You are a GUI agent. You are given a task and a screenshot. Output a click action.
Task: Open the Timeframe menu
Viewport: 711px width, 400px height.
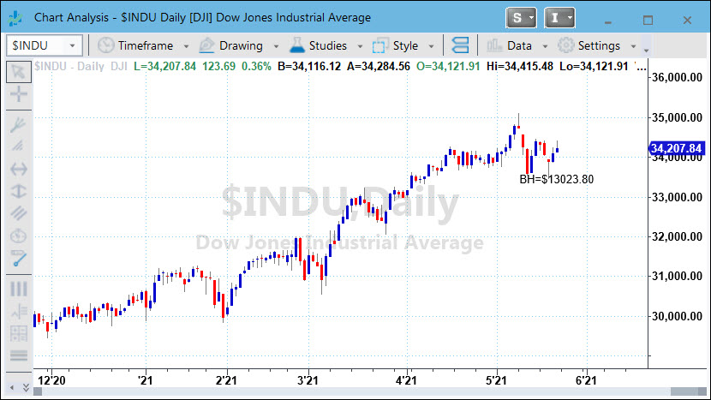click(x=145, y=45)
